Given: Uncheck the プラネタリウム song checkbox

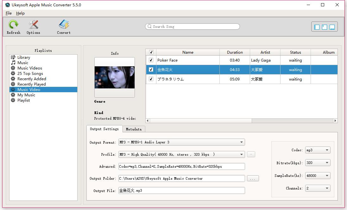Looking at the screenshot, I should pyautogui.click(x=151, y=79).
